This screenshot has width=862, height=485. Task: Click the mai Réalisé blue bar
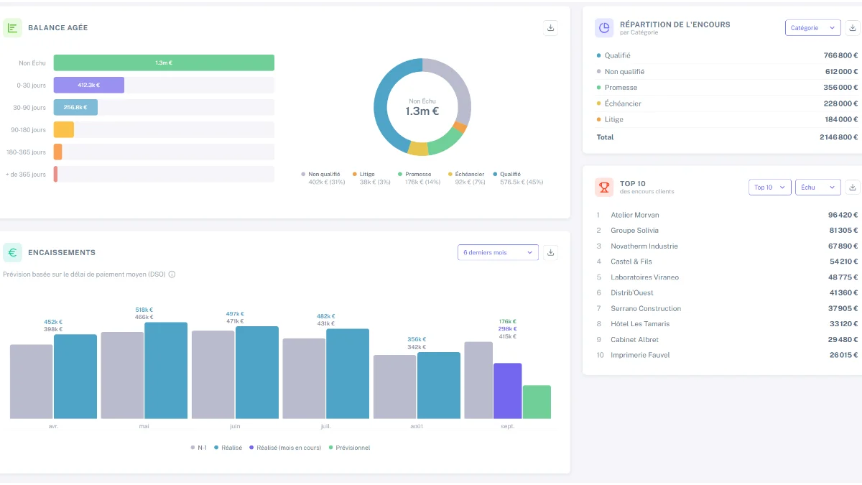click(x=166, y=370)
